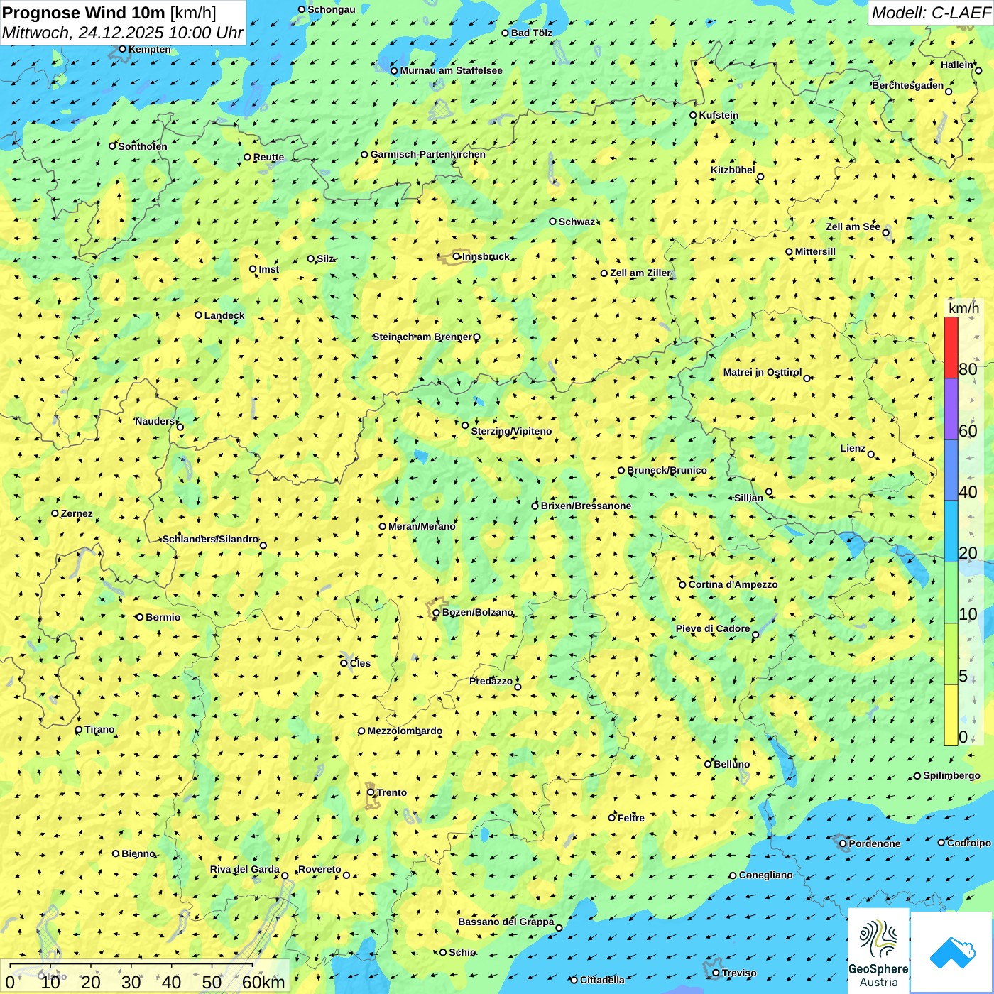Click the 'Berchtesgaden' label
Screen dimensions: 994x994
908,85
